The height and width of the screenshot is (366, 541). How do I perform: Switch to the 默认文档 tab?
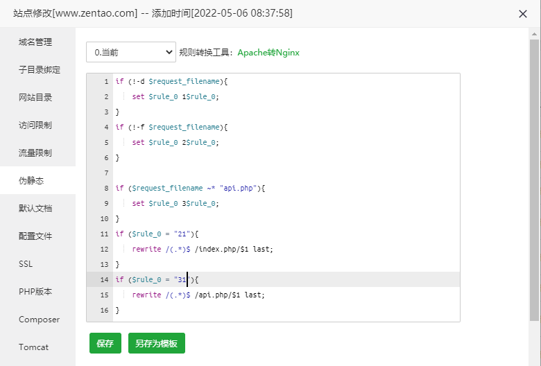(36, 208)
